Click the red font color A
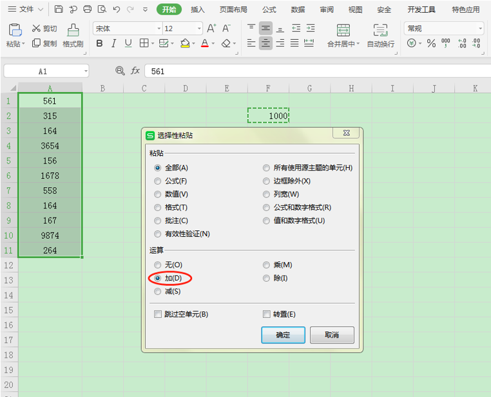 point(205,43)
